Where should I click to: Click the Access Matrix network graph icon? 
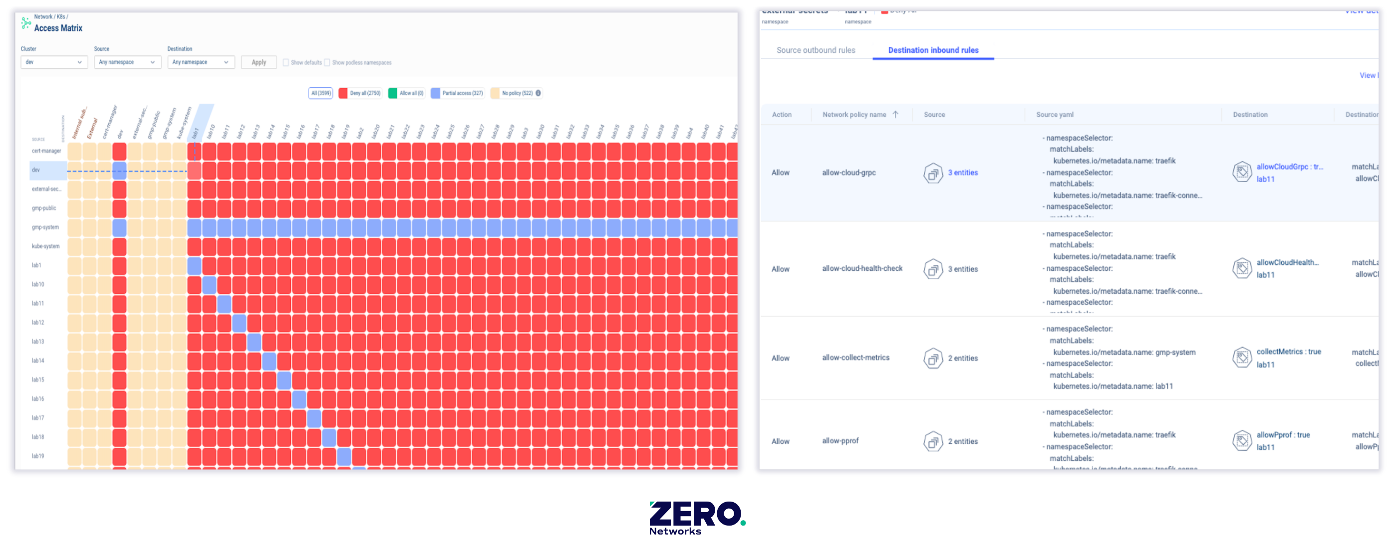(x=25, y=22)
